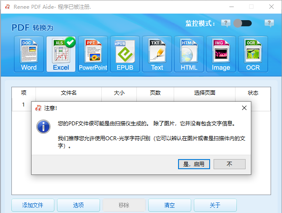Viewport: 282px width, 213px height.
Task: Select the Text (TXT) format icon
Action: point(157,54)
